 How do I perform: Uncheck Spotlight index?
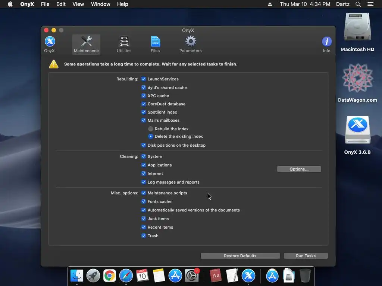pyautogui.click(x=144, y=112)
